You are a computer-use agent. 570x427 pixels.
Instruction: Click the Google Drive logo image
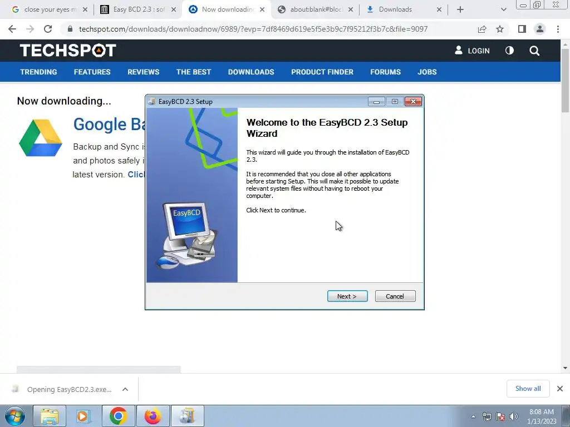point(41,138)
